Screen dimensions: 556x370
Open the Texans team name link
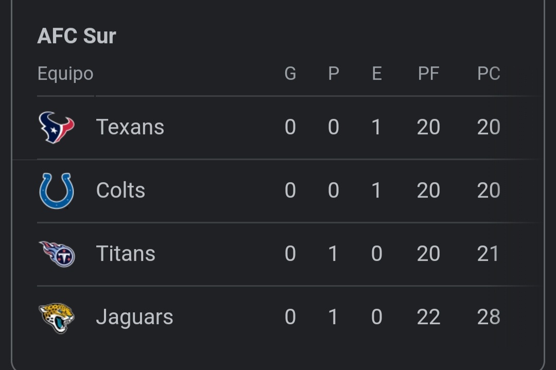coord(130,127)
